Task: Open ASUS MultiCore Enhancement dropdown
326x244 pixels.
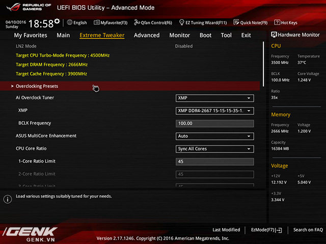Action: (x=214, y=136)
